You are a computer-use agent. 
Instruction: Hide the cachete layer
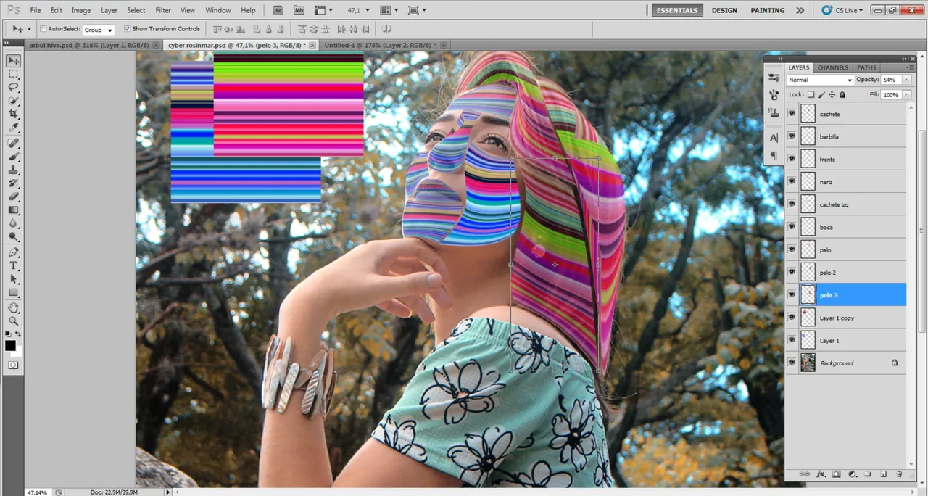(x=792, y=114)
